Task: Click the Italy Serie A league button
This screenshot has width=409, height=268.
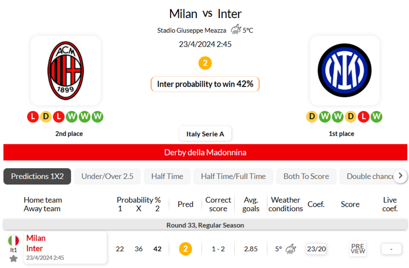Action: 205,134
